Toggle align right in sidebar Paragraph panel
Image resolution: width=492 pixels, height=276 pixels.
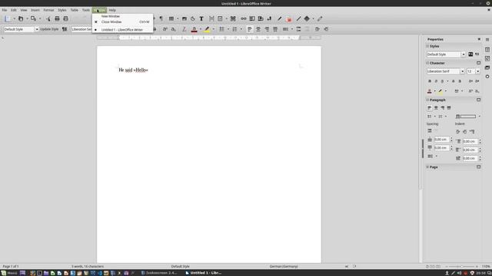(443, 107)
